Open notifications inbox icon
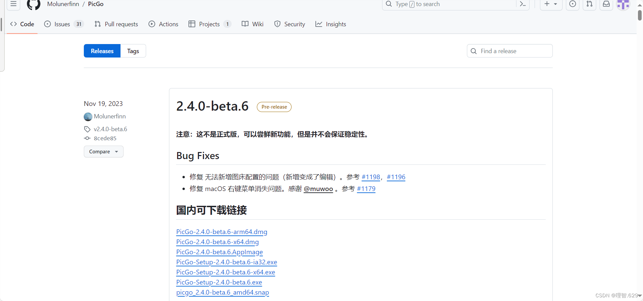Screen dimensions: 643x301 pyautogui.click(x=606, y=4)
